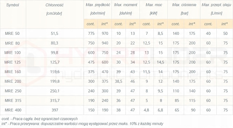Image resolution: width=233 pixels, height=128 pixels.
Task: Click the Max. ciśnienie column header
Action: coord(184,5)
